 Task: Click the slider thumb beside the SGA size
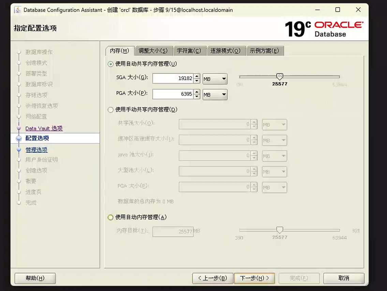pos(280,77)
